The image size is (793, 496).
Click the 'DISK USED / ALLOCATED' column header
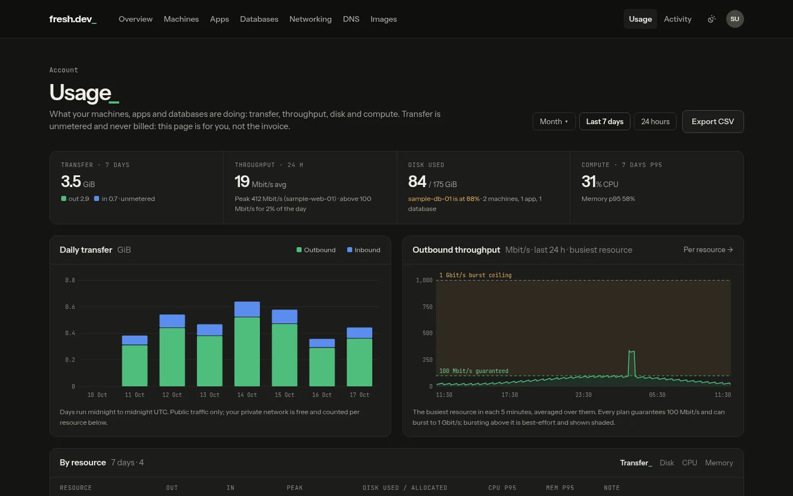pyautogui.click(x=405, y=488)
